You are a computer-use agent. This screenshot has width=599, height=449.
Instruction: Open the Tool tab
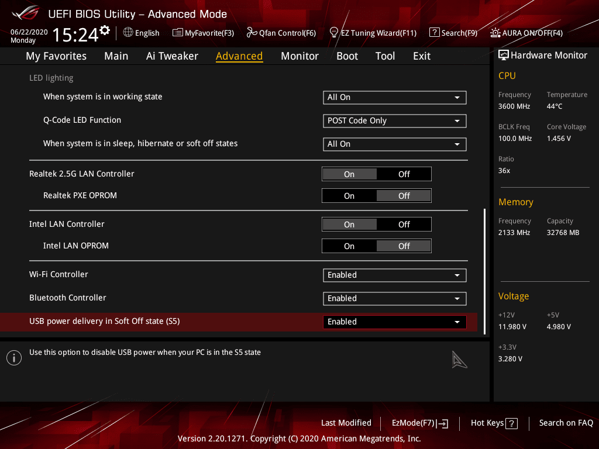[x=385, y=56]
